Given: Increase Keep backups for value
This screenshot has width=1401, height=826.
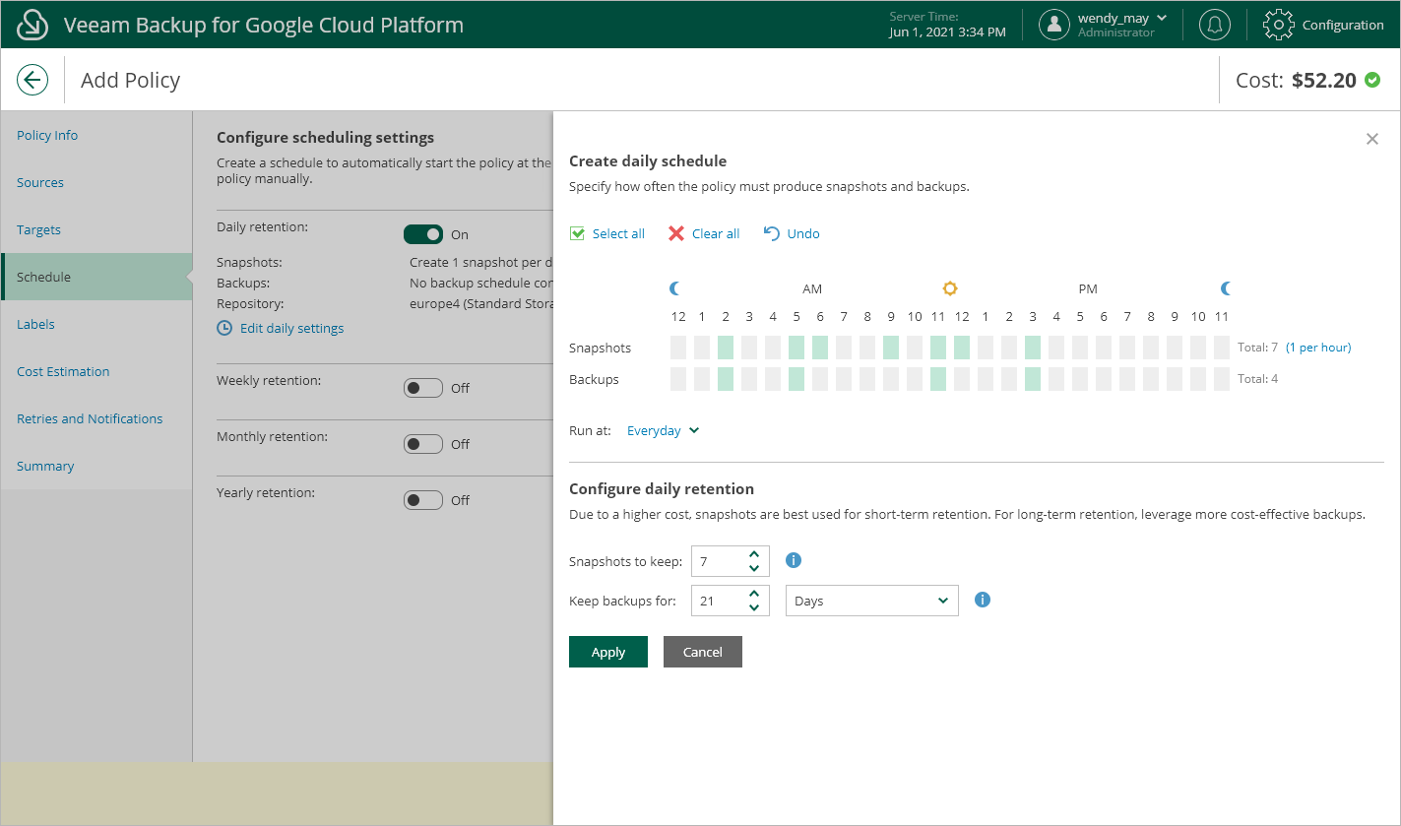Looking at the screenshot, I should 754,594.
